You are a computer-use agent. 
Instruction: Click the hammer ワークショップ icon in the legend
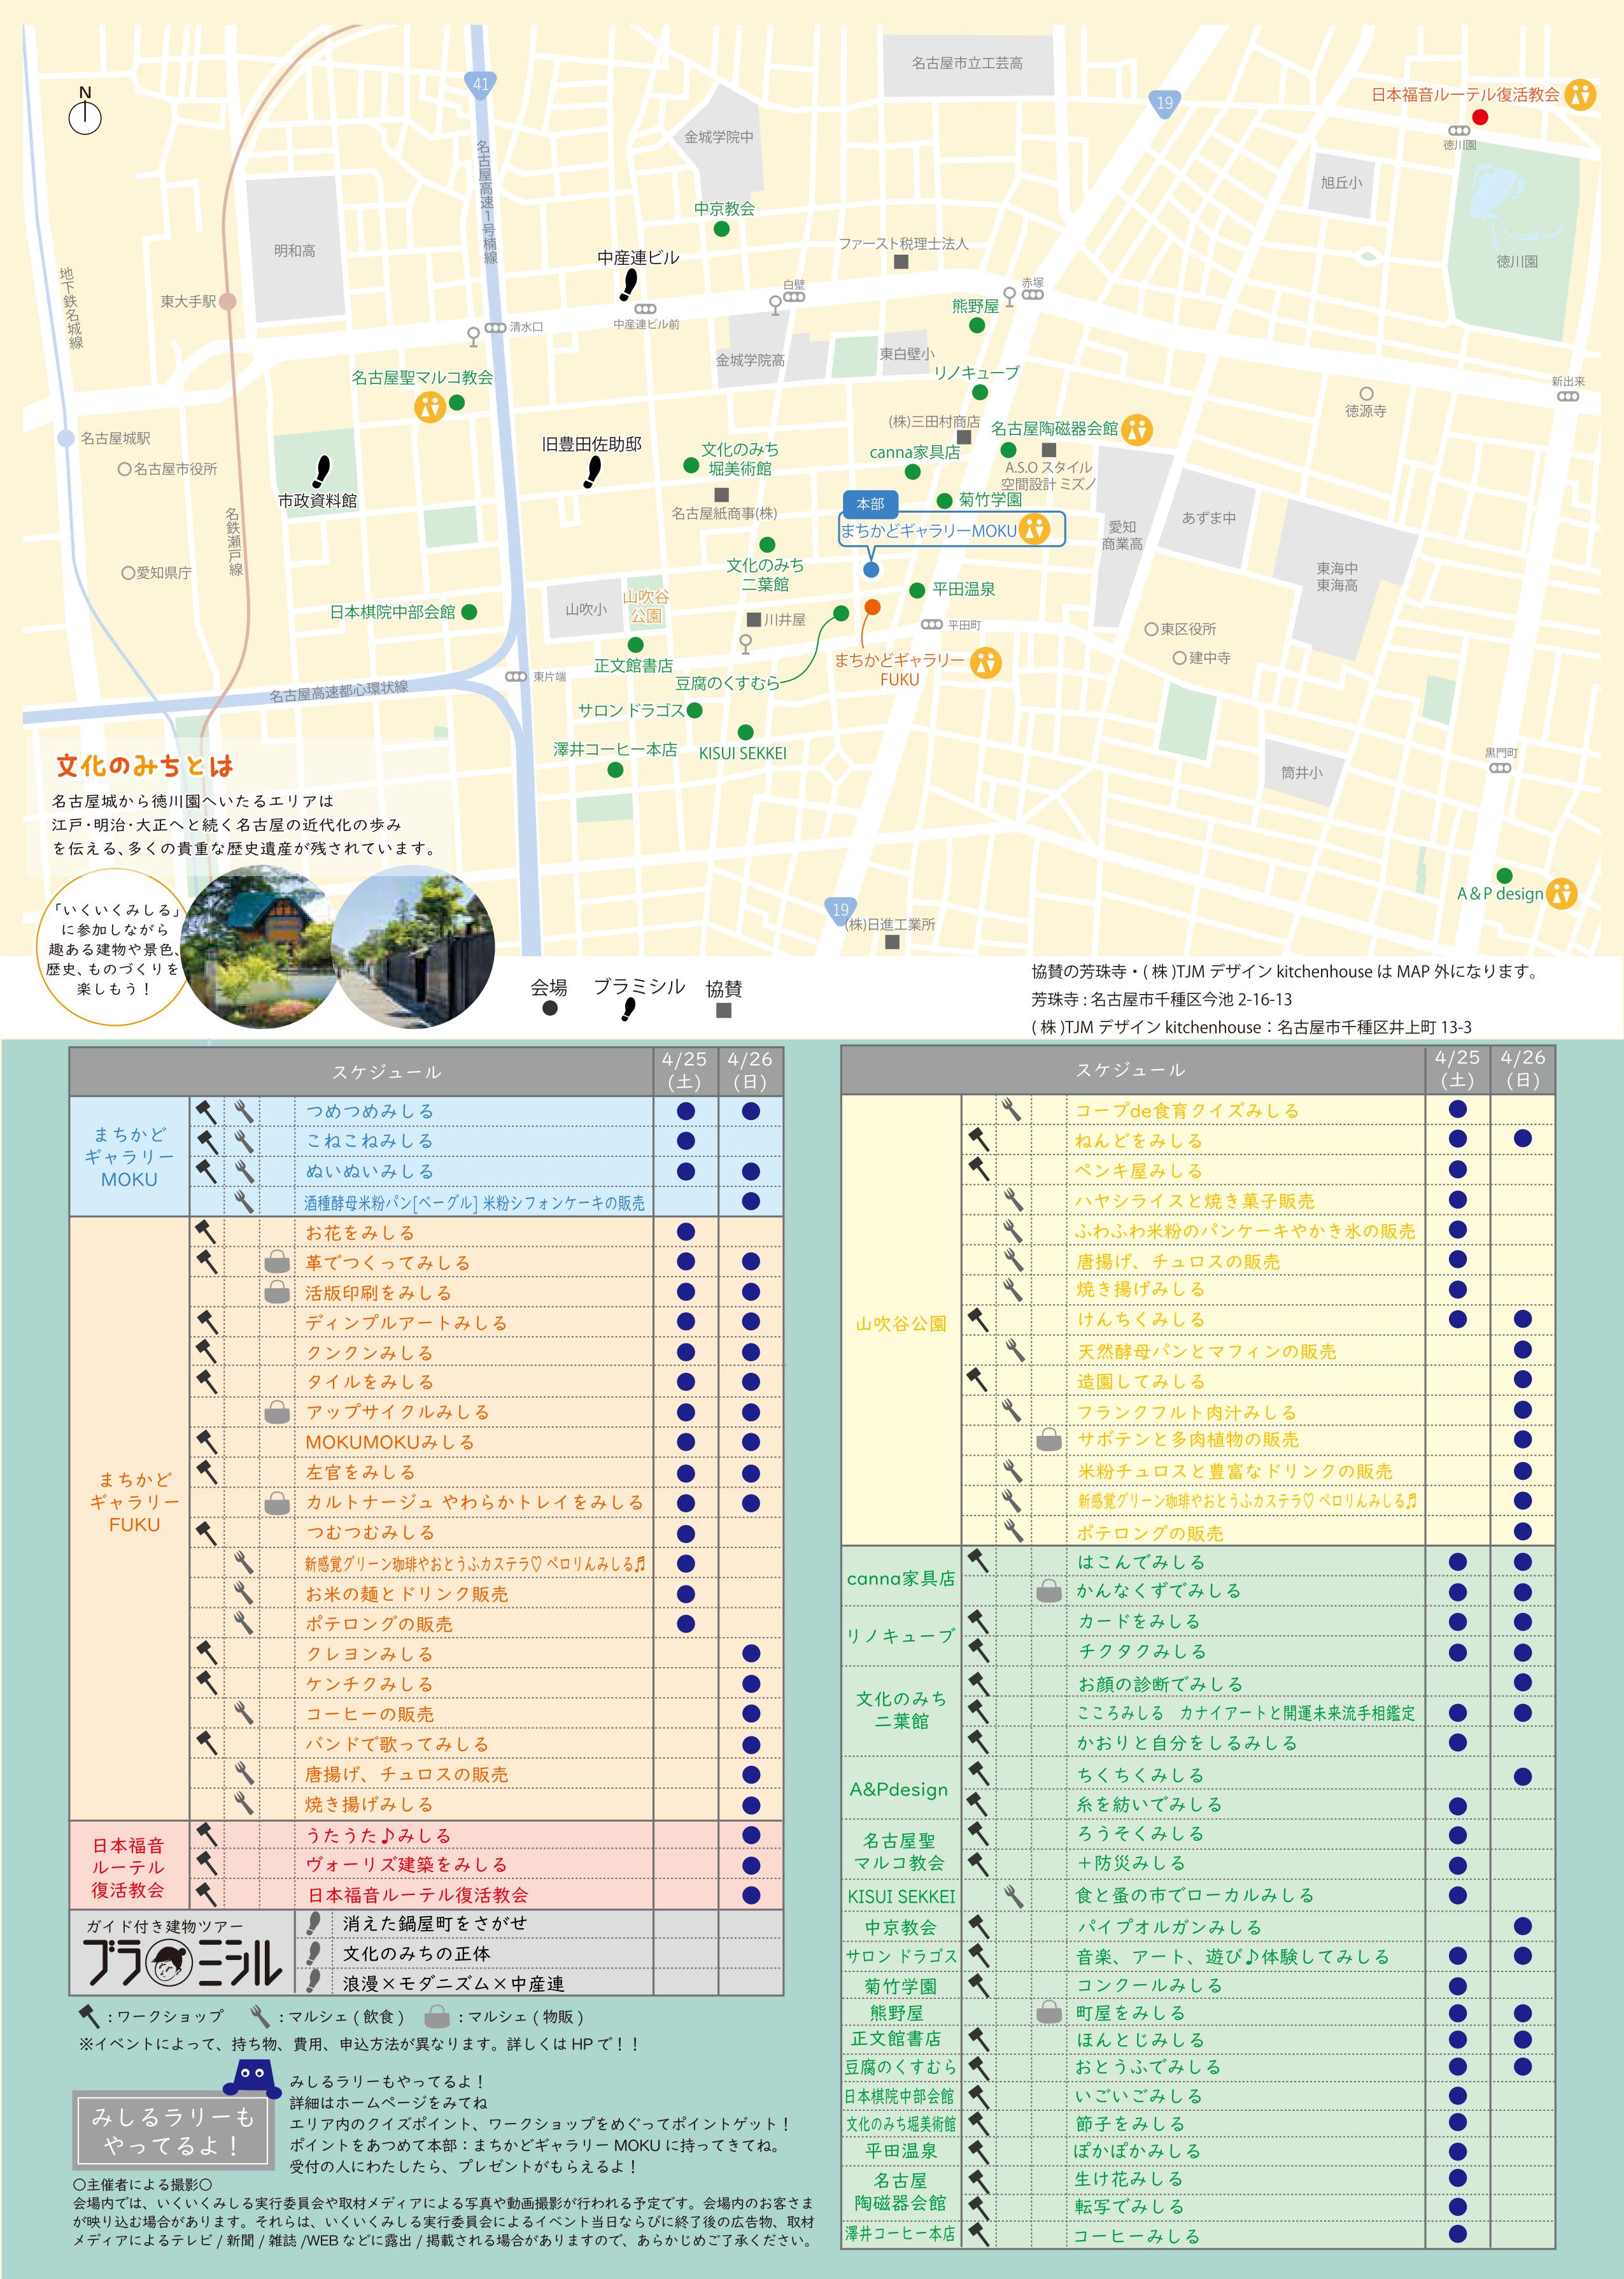tap(89, 2016)
